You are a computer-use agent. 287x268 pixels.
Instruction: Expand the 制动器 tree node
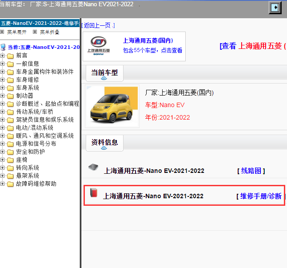tap(2, 96)
